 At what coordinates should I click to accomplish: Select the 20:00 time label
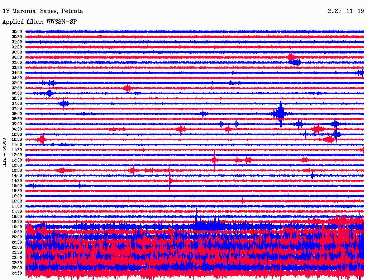[17, 237]
